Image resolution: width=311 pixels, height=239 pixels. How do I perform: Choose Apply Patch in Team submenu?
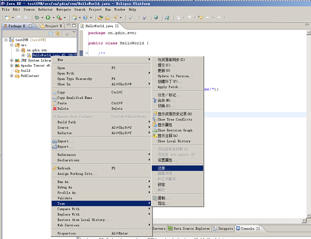(x=178, y=87)
